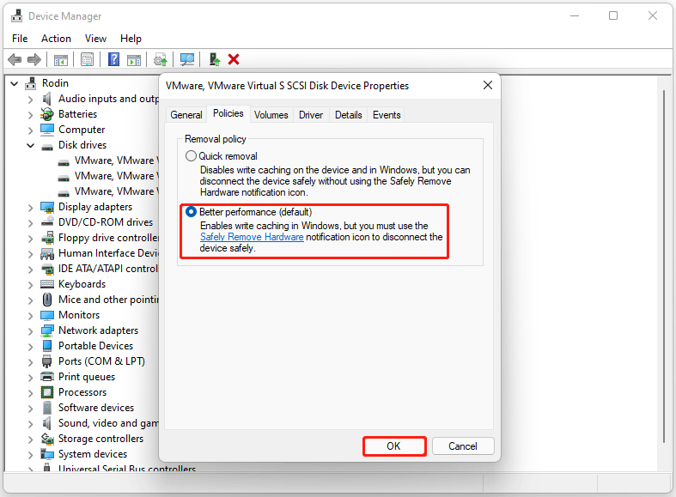The width and height of the screenshot is (676, 497).
Task: Click the DVD/CD-ROM drives icon
Action: (x=47, y=222)
